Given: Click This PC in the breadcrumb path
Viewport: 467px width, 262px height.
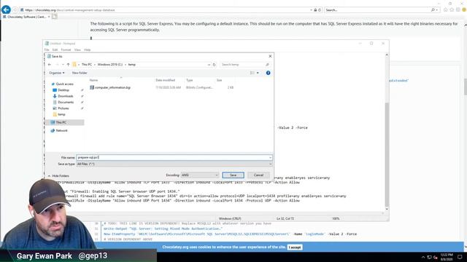Looking at the screenshot, I should 87,65.
